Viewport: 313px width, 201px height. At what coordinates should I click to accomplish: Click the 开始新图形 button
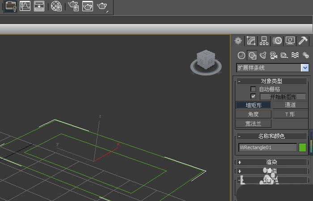[x=283, y=97]
